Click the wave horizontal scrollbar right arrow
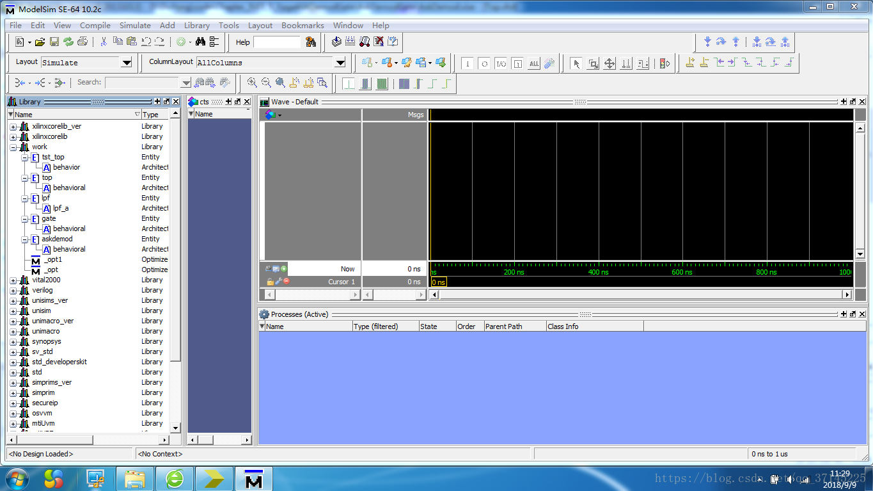Image resolution: width=873 pixels, height=491 pixels. 847,294
